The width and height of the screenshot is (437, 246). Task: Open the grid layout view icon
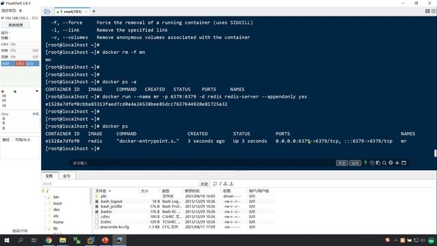(427, 11)
